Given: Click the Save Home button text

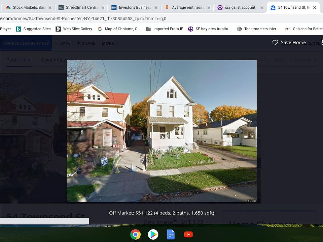Looking at the screenshot, I should point(293,43).
